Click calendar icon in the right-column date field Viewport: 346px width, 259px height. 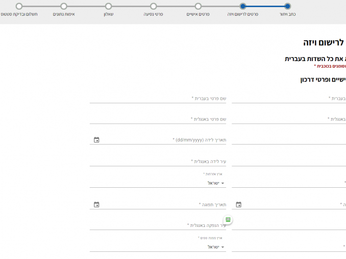click(238, 205)
